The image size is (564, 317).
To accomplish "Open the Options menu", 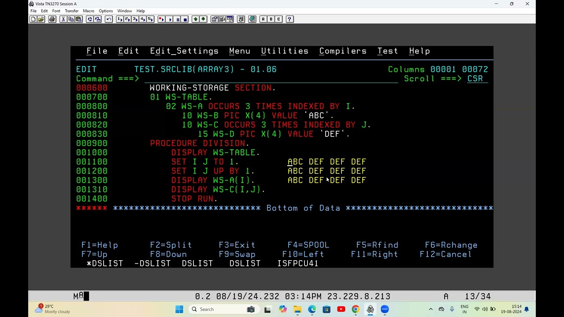I will (106, 11).
